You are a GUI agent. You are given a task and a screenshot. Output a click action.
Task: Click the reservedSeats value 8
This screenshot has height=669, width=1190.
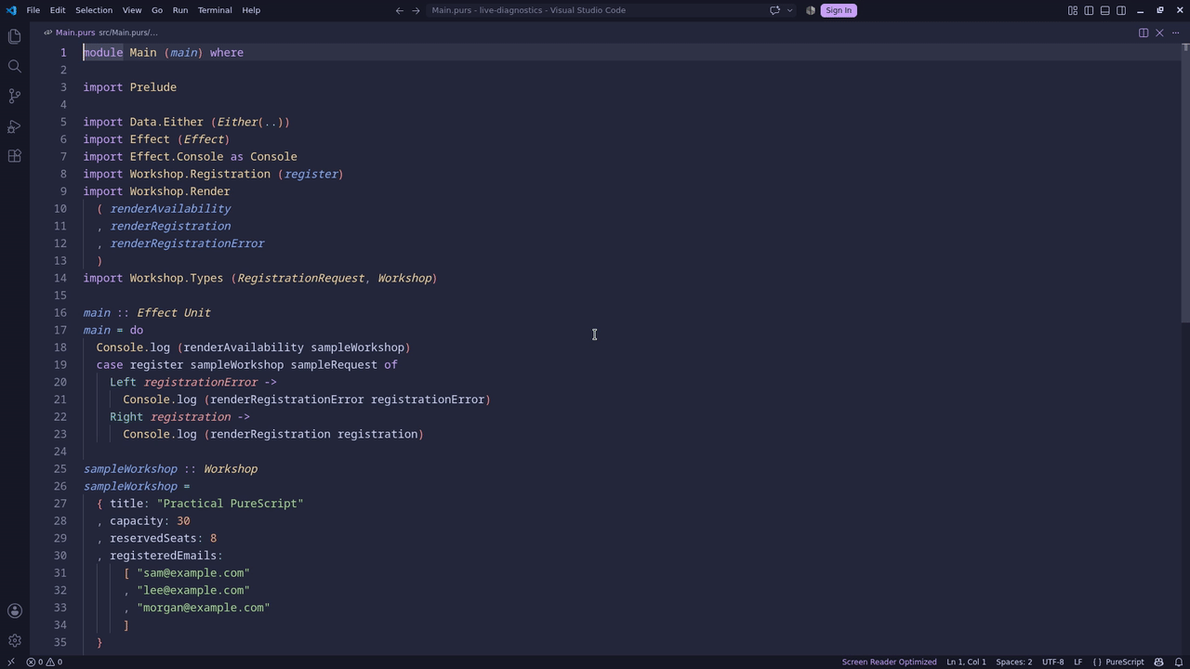(213, 538)
